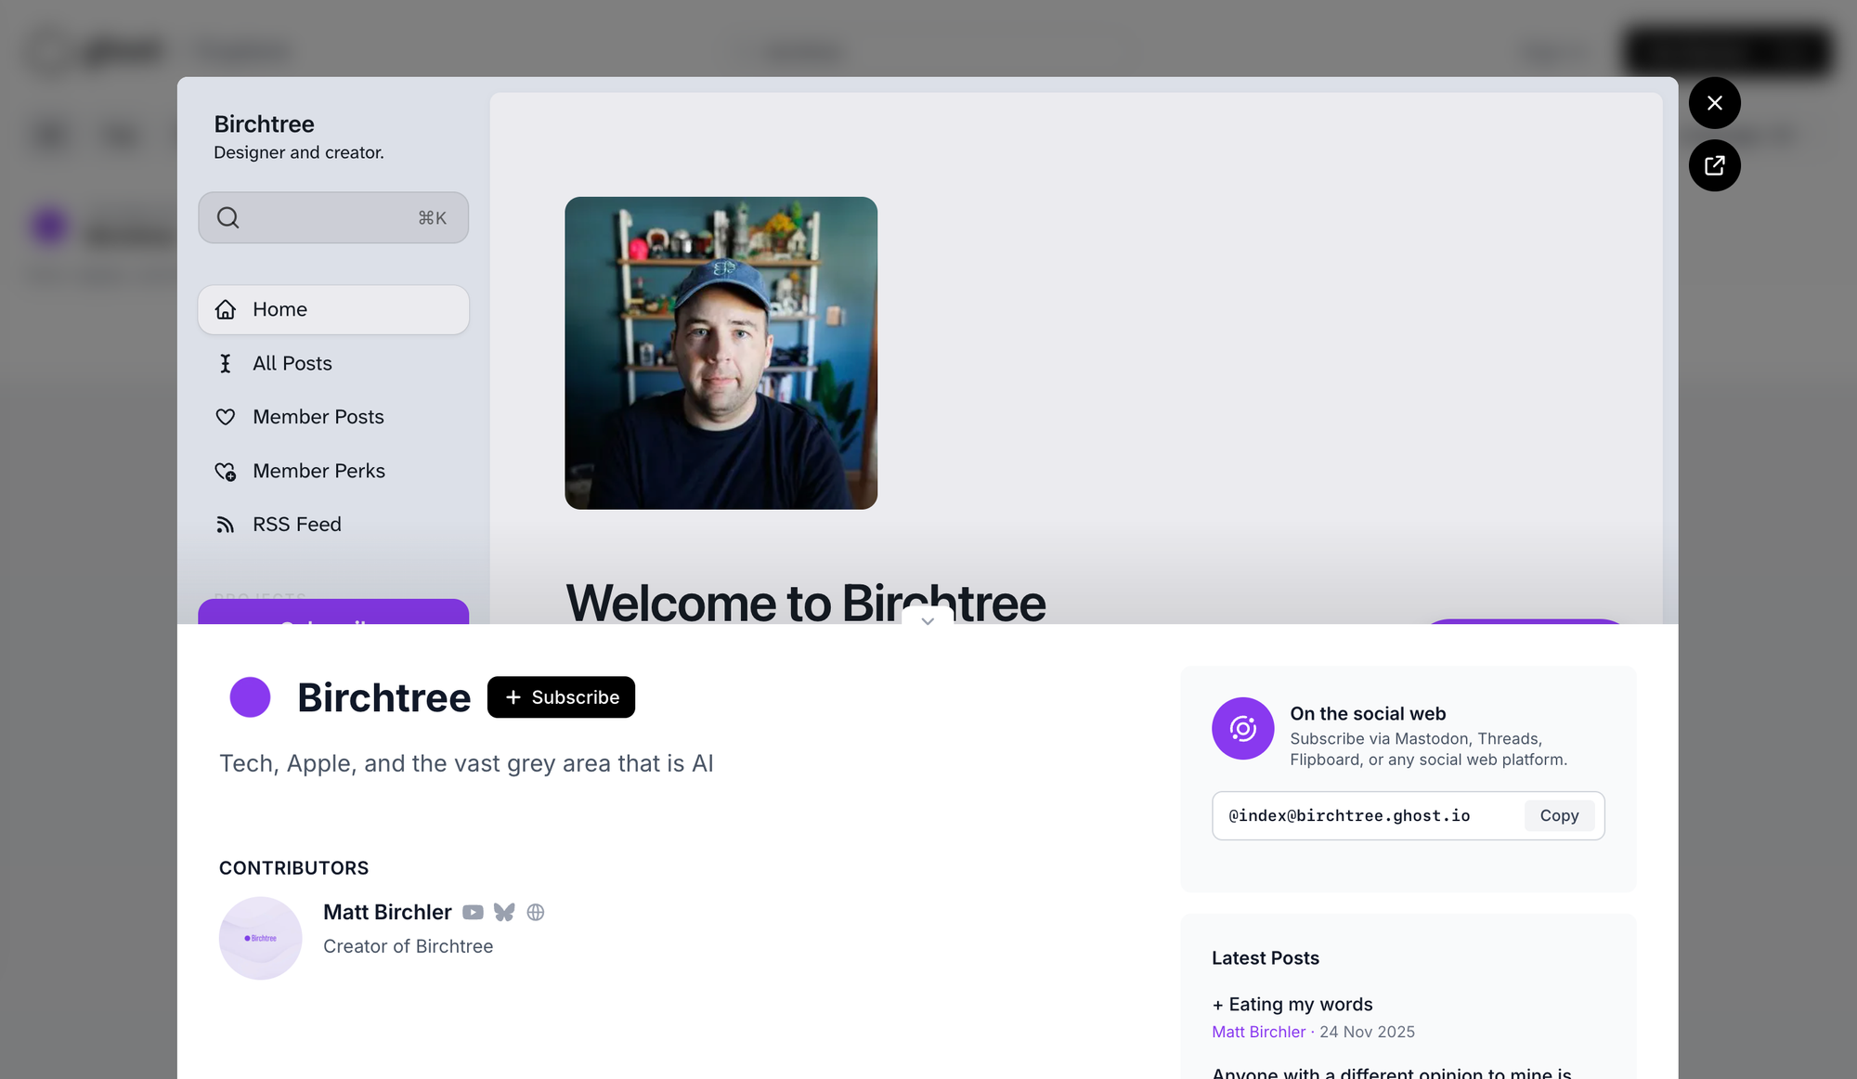This screenshot has height=1079, width=1857.
Task: Click the website globe icon beside Matt Birchler
Action: tap(536, 913)
